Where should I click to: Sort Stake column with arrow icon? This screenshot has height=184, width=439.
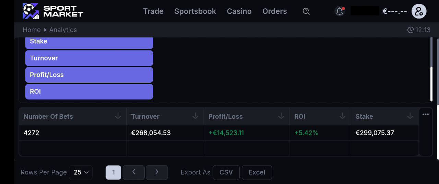pos(410,116)
